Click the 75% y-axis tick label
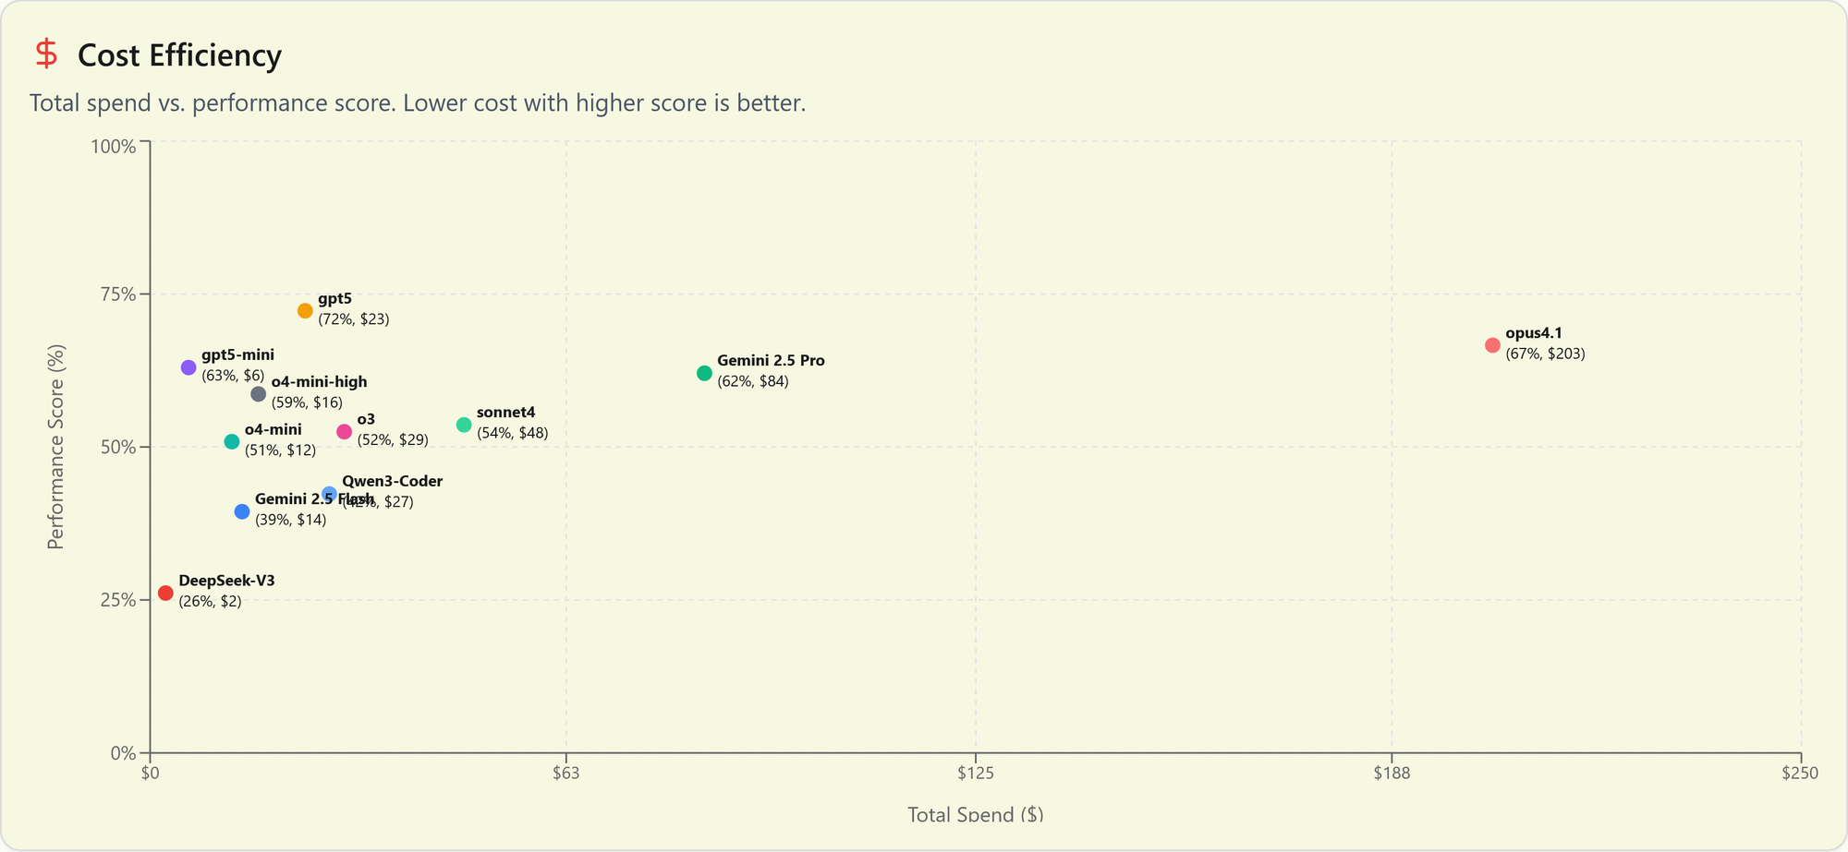Viewport: 1848px width, 852px height. pos(117,294)
